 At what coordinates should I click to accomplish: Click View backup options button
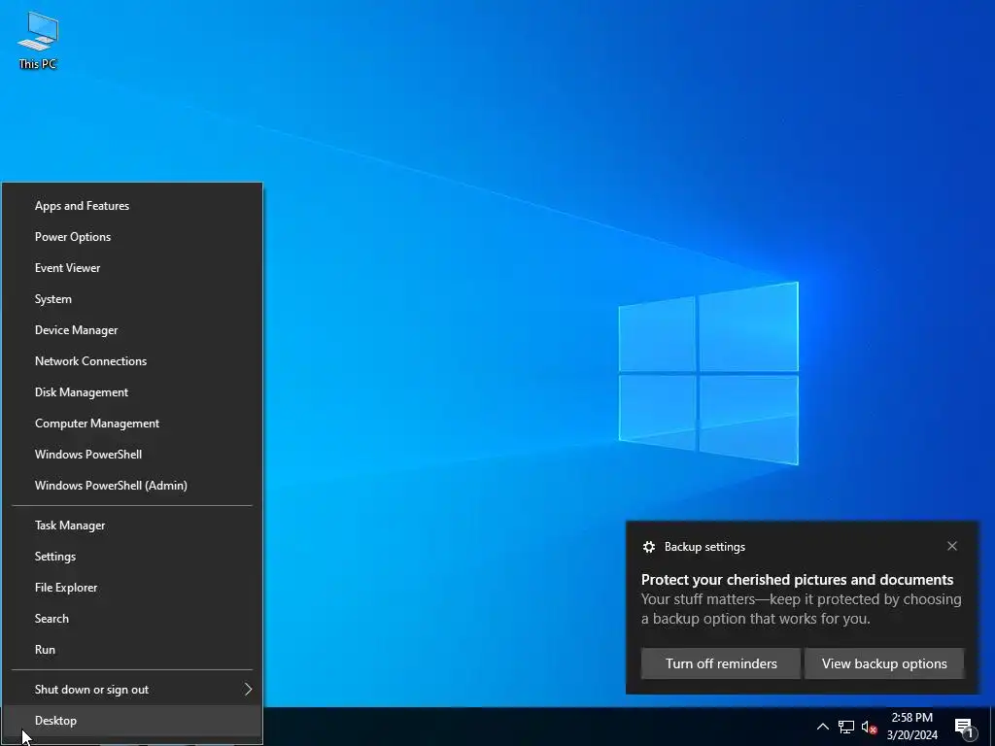click(x=884, y=663)
